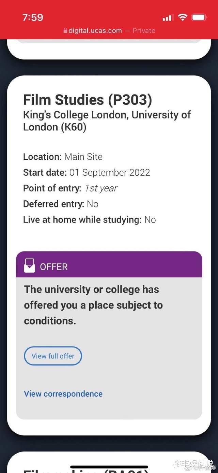Click the View full offer button
The width and height of the screenshot is (218, 473).
coord(53,356)
